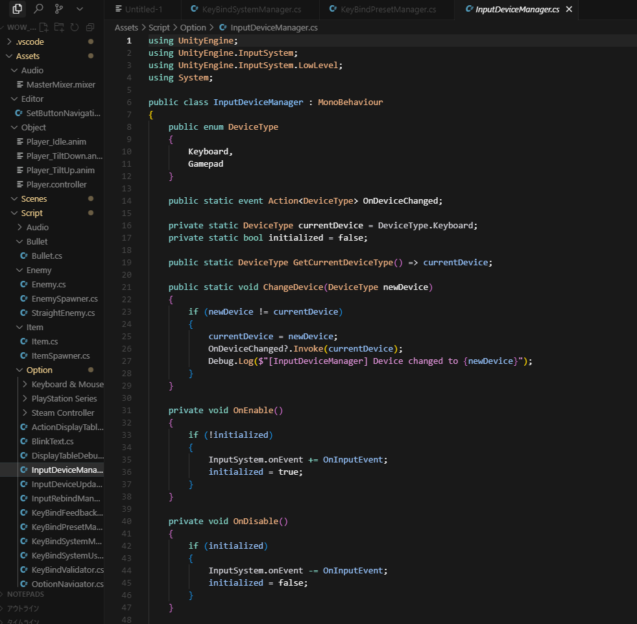Close the InputDeviceManager.cs tab
The height and width of the screenshot is (624, 637).
[x=569, y=10]
